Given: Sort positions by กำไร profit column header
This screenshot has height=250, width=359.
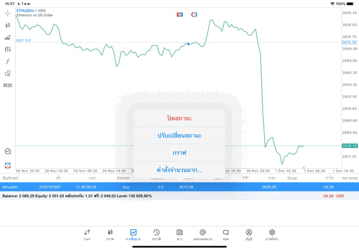Looking at the screenshot, I should pos(329,178).
